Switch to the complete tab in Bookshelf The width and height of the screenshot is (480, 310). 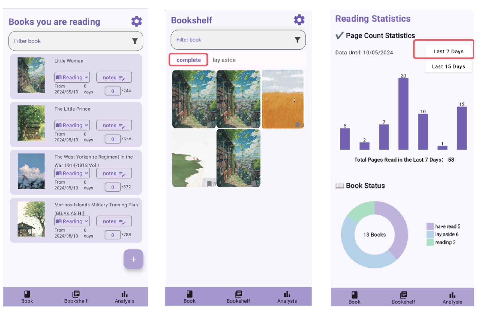click(188, 60)
